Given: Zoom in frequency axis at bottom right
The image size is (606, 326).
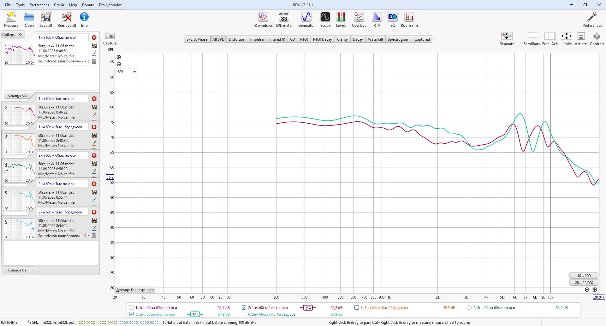Looking at the screenshot, I should (595, 290).
